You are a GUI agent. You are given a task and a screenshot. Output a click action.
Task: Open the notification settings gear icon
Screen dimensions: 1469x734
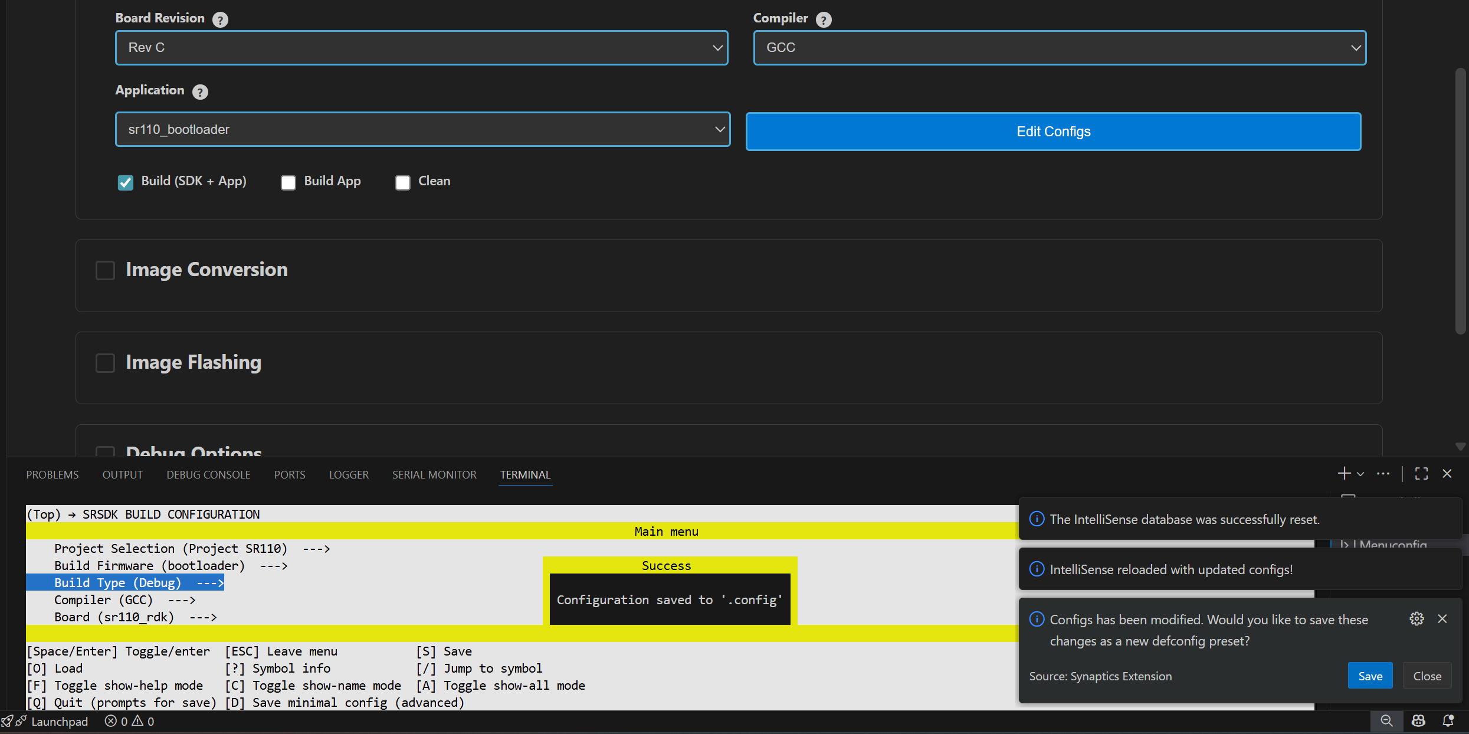coord(1416,618)
